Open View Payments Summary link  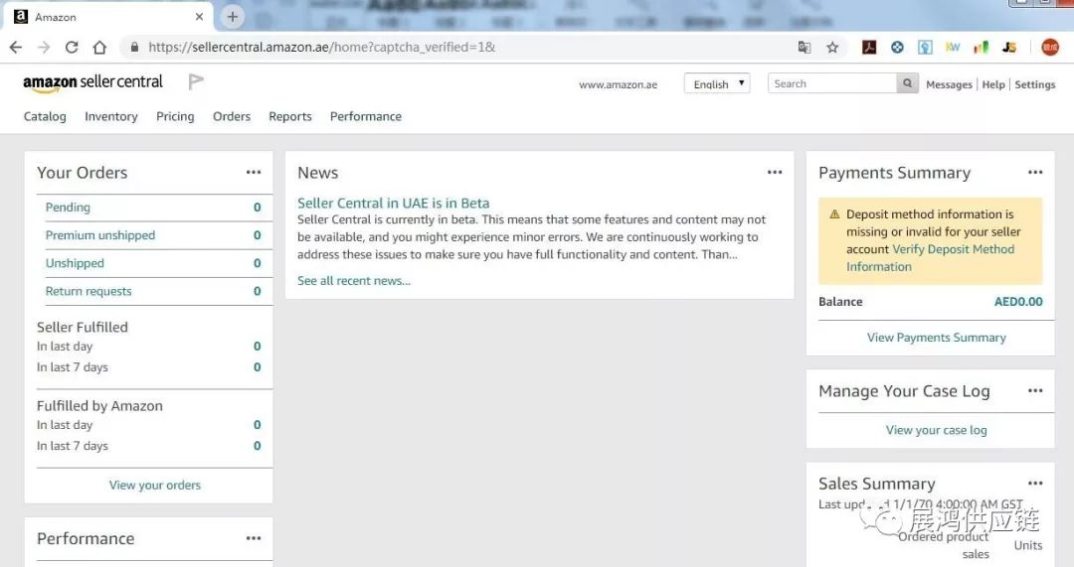tap(937, 338)
